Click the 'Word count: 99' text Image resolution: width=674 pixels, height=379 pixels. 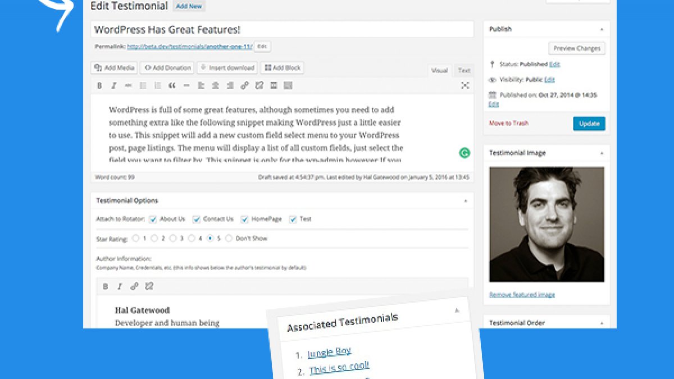coord(115,177)
